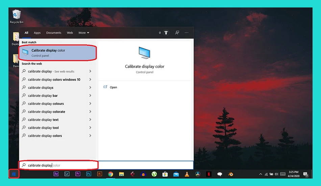Screen dimensions: 321x186
Task: Launch Netflix from the taskbar
Action: (x=208, y=174)
